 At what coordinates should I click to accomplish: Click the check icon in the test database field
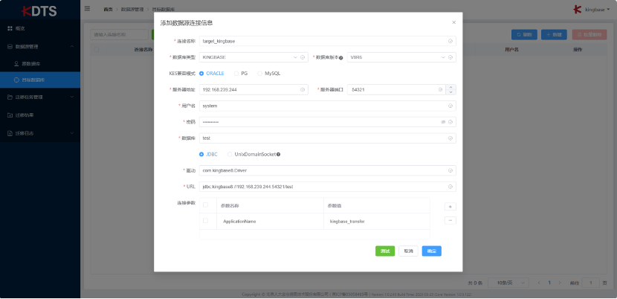tap(450, 138)
